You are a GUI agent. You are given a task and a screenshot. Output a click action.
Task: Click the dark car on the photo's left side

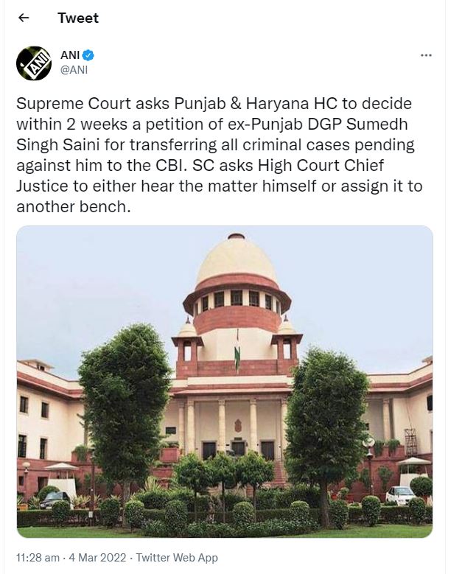coord(55,500)
